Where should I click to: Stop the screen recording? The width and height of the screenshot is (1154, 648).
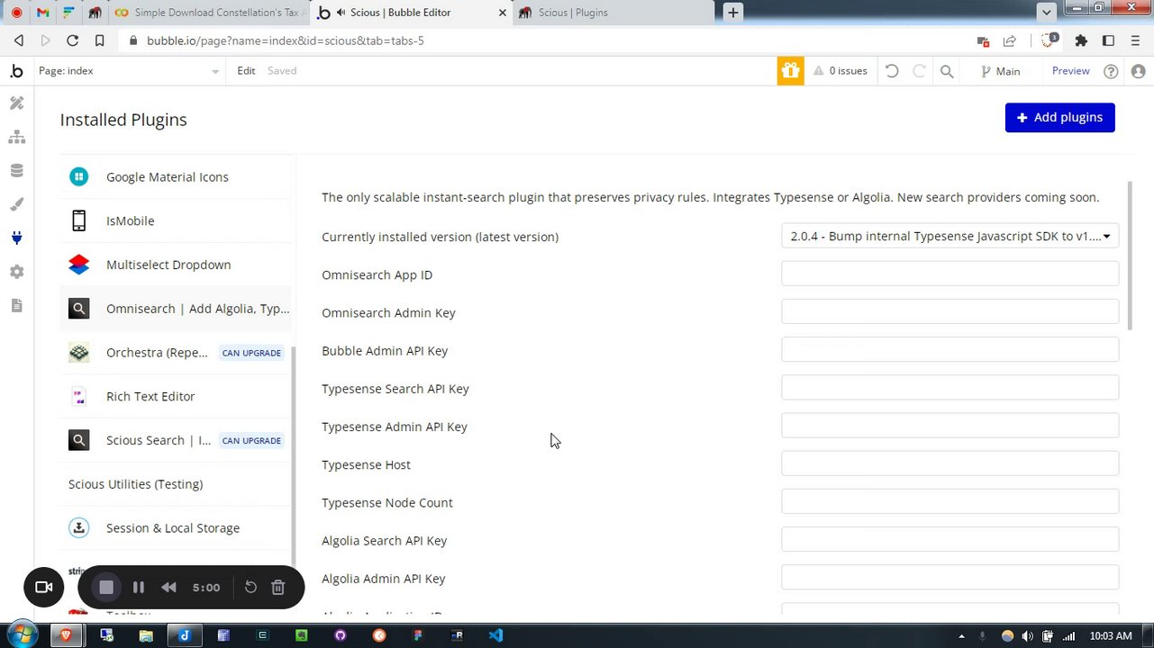click(x=106, y=588)
